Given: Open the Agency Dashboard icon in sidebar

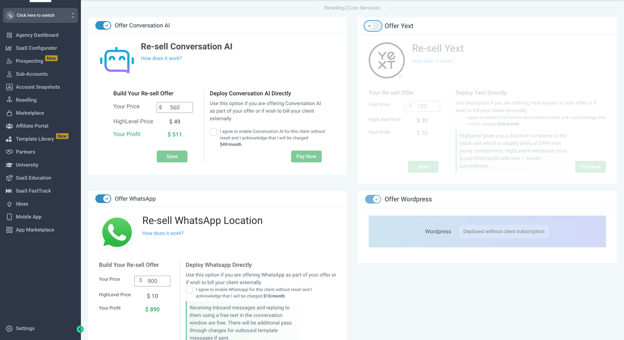Looking at the screenshot, I should 9,35.
